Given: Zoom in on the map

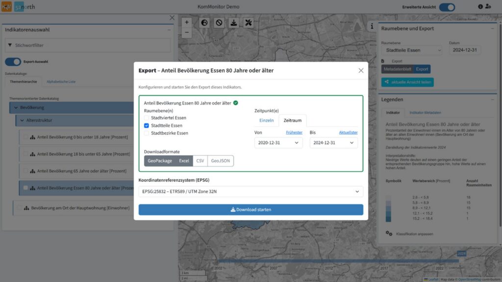Looking at the screenshot, I should [x=187, y=23].
